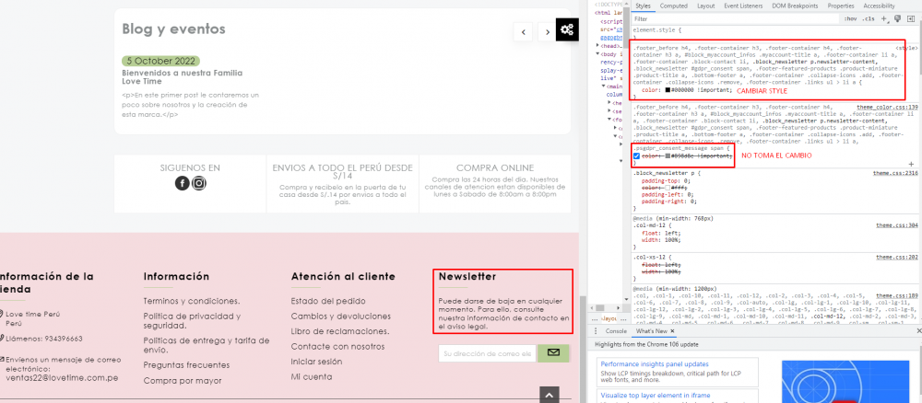Image resolution: width=922 pixels, height=403 pixels.
Task: Toggle :hov element state panel
Action: click(850, 18)
